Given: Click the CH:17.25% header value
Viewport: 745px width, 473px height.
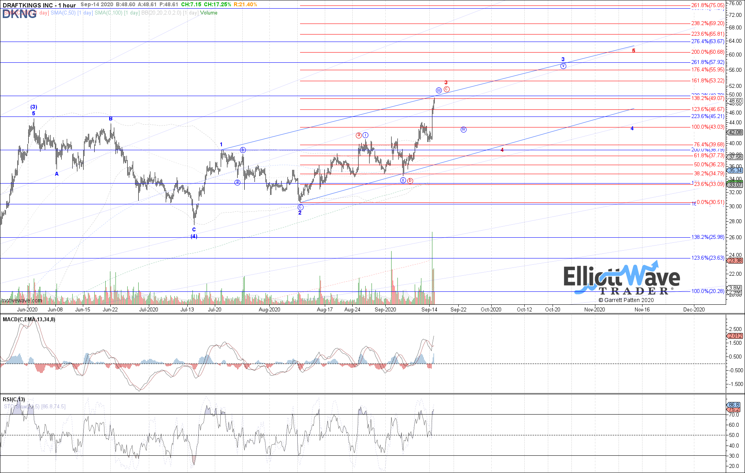Looking at the screenshot, I should (x=217, y=4).
